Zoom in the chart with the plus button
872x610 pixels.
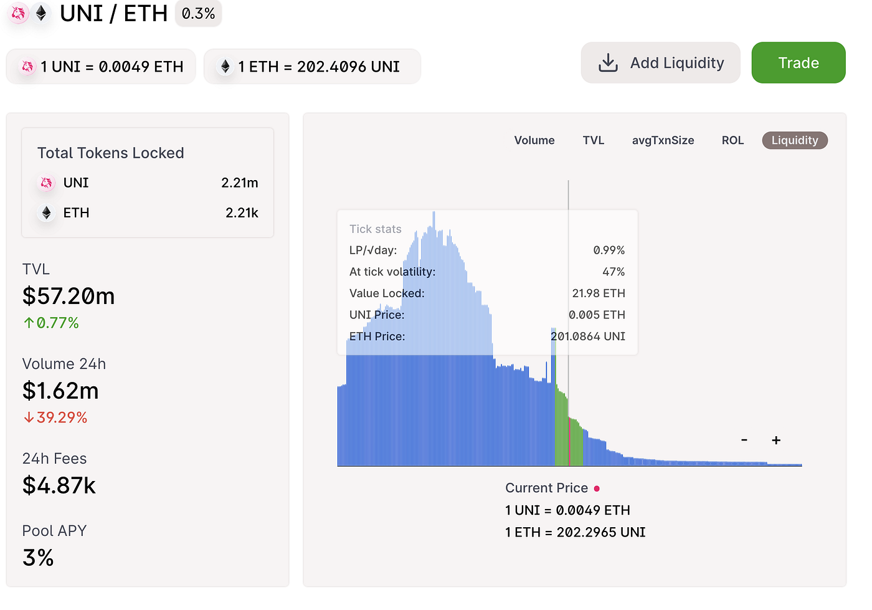[x=776, y=440]
